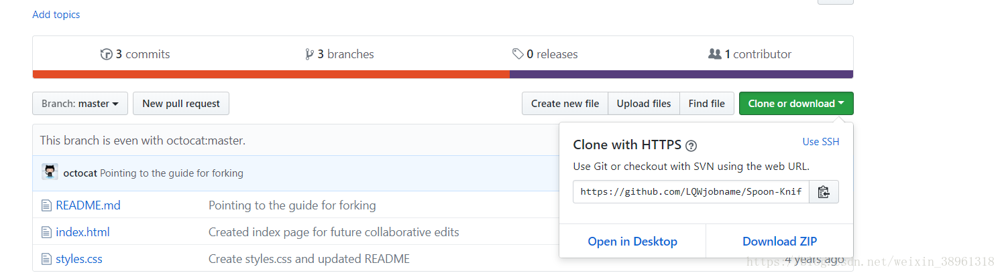This screenshot has width=1002, height=275.
Task: Click Create new file button
Action: (565, 104)
